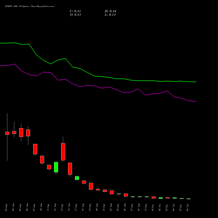Screen dimensions: 218x218
Task: Click the 12 Aug date label
Action: pos(55,208)
